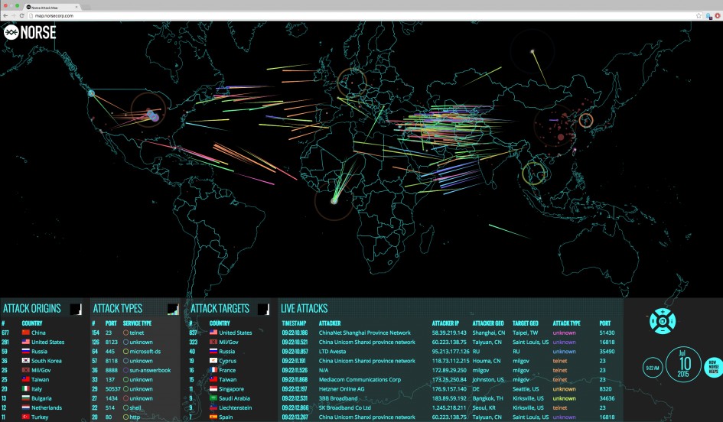Click the Turkey flag in Attack Origins
This screenshot has height=422, width=723.
[x=26, y=417]
